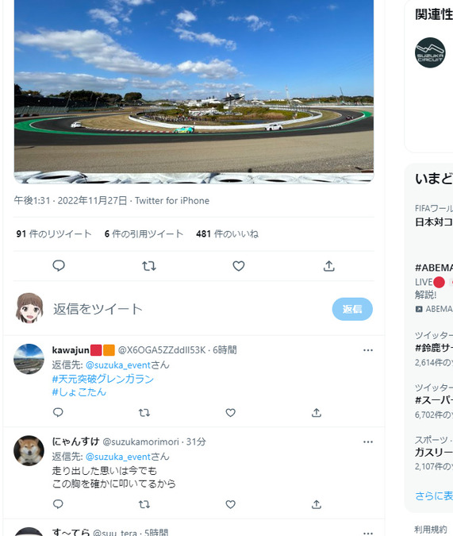Like kawajun's reply
Image resolution: width=453 pixels, height=536 pixels.
click(231, 413)
